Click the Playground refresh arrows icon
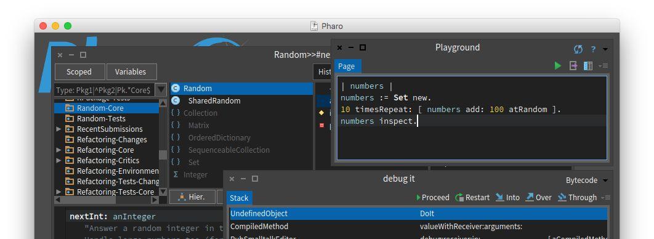Viewport: 654px width, 239px height. click(578, 49)
